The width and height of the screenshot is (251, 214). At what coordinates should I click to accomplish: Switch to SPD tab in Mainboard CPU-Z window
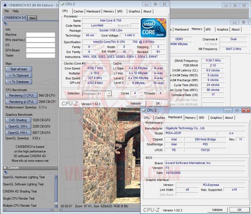pyautogui.click(x=201, y=118)
